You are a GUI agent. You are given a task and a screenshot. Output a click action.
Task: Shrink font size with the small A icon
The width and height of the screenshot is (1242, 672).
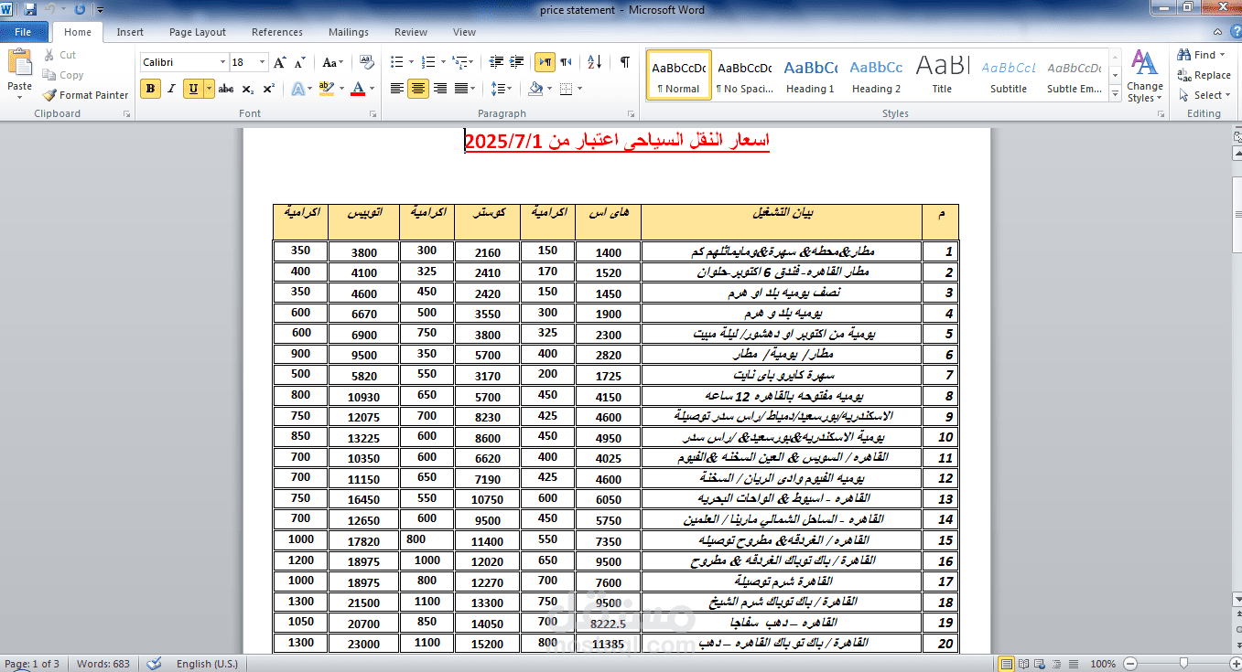(299, 62)
